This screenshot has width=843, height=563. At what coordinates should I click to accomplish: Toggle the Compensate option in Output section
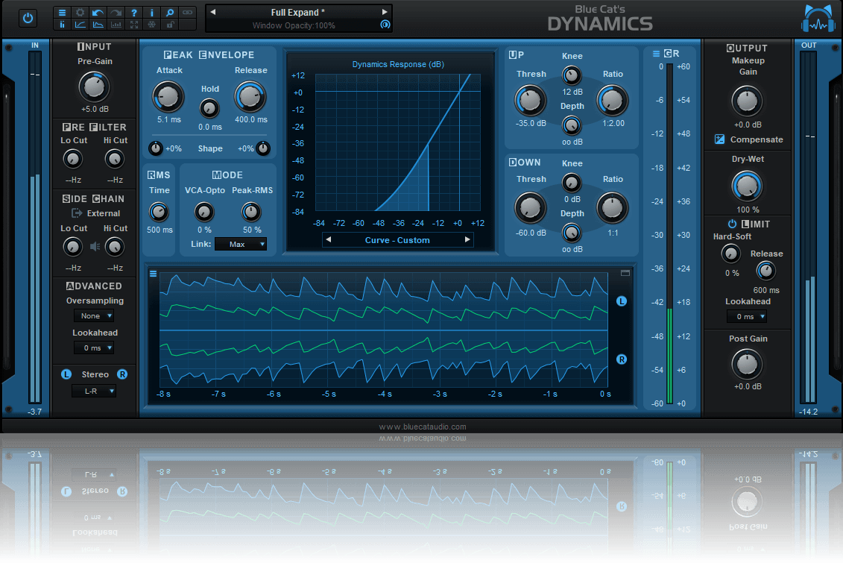(x=720, y=139)
